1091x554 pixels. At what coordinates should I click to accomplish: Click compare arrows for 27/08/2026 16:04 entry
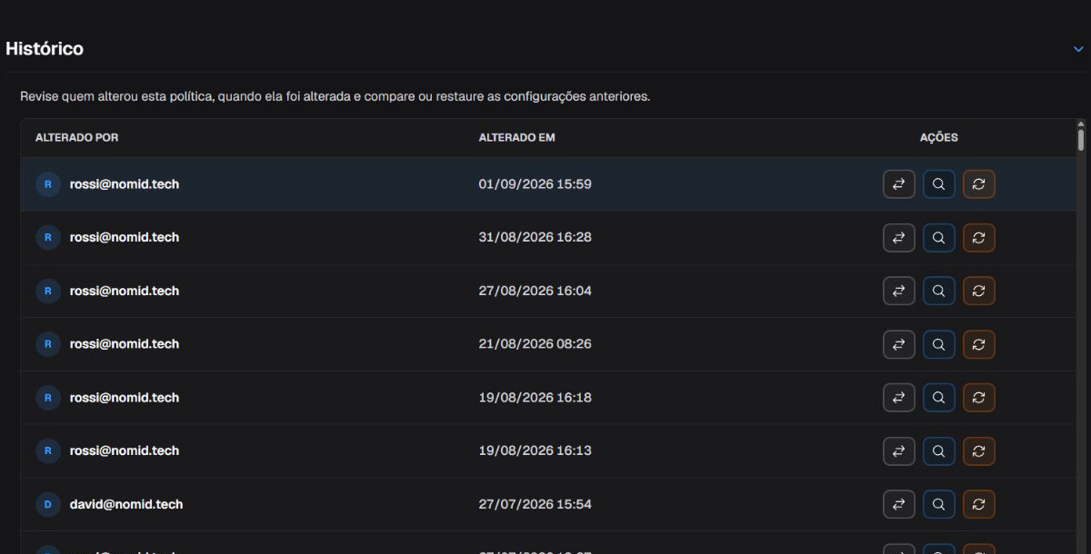[899, 292]
